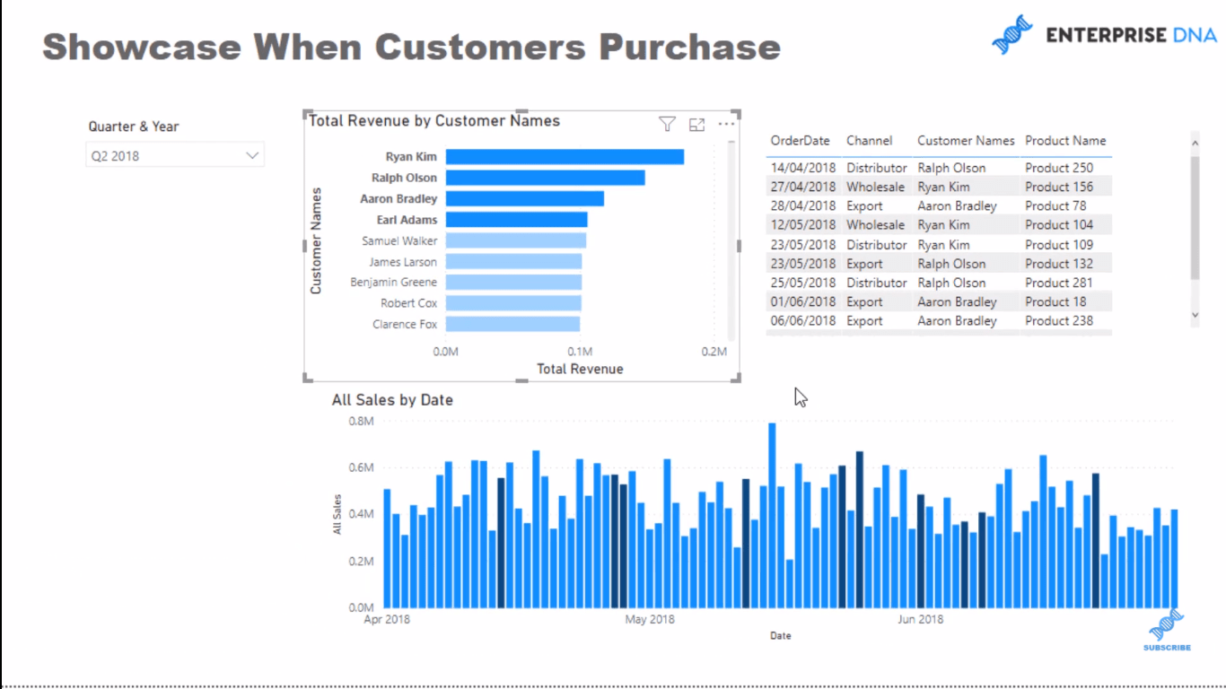This screenshot has width=1226, height=689.
Task: Click the All Sales by Date chart title
Action: 392,400
